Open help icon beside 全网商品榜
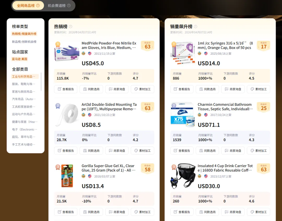 coord(38,5)
